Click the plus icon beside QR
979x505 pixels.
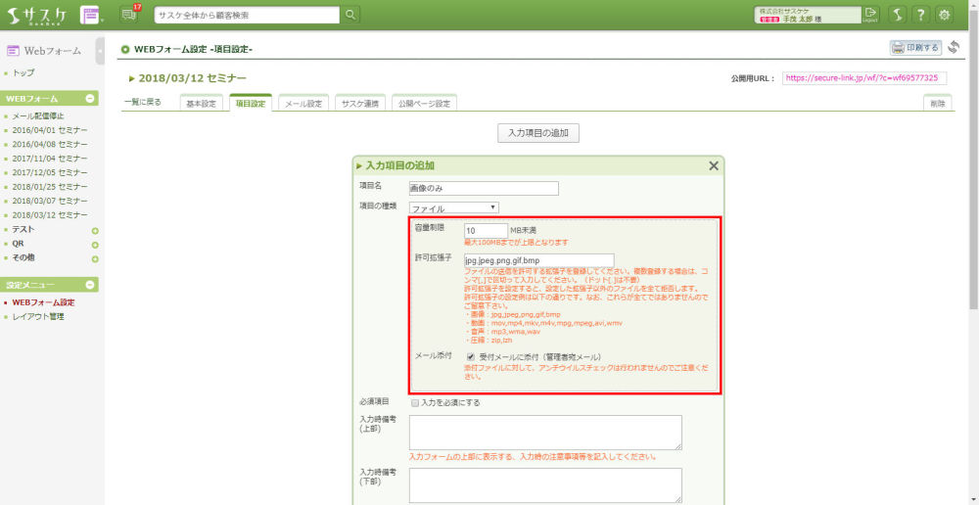(95, 245)
